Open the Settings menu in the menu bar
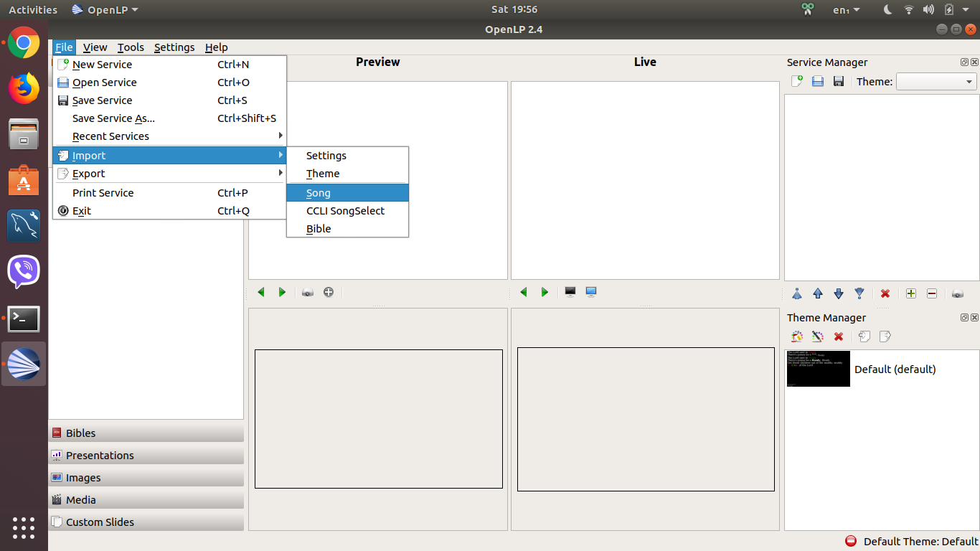Image resolution: width=980 pixels, height=551 pixels. click(174, 47)
